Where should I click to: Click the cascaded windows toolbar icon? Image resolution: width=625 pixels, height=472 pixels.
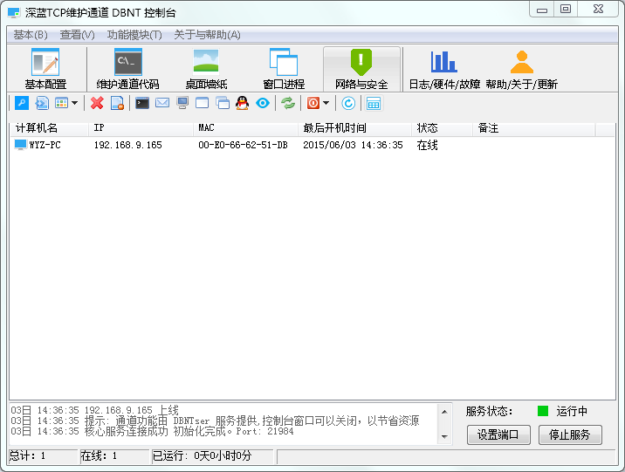pyautogui.click(x=223, y=103)
